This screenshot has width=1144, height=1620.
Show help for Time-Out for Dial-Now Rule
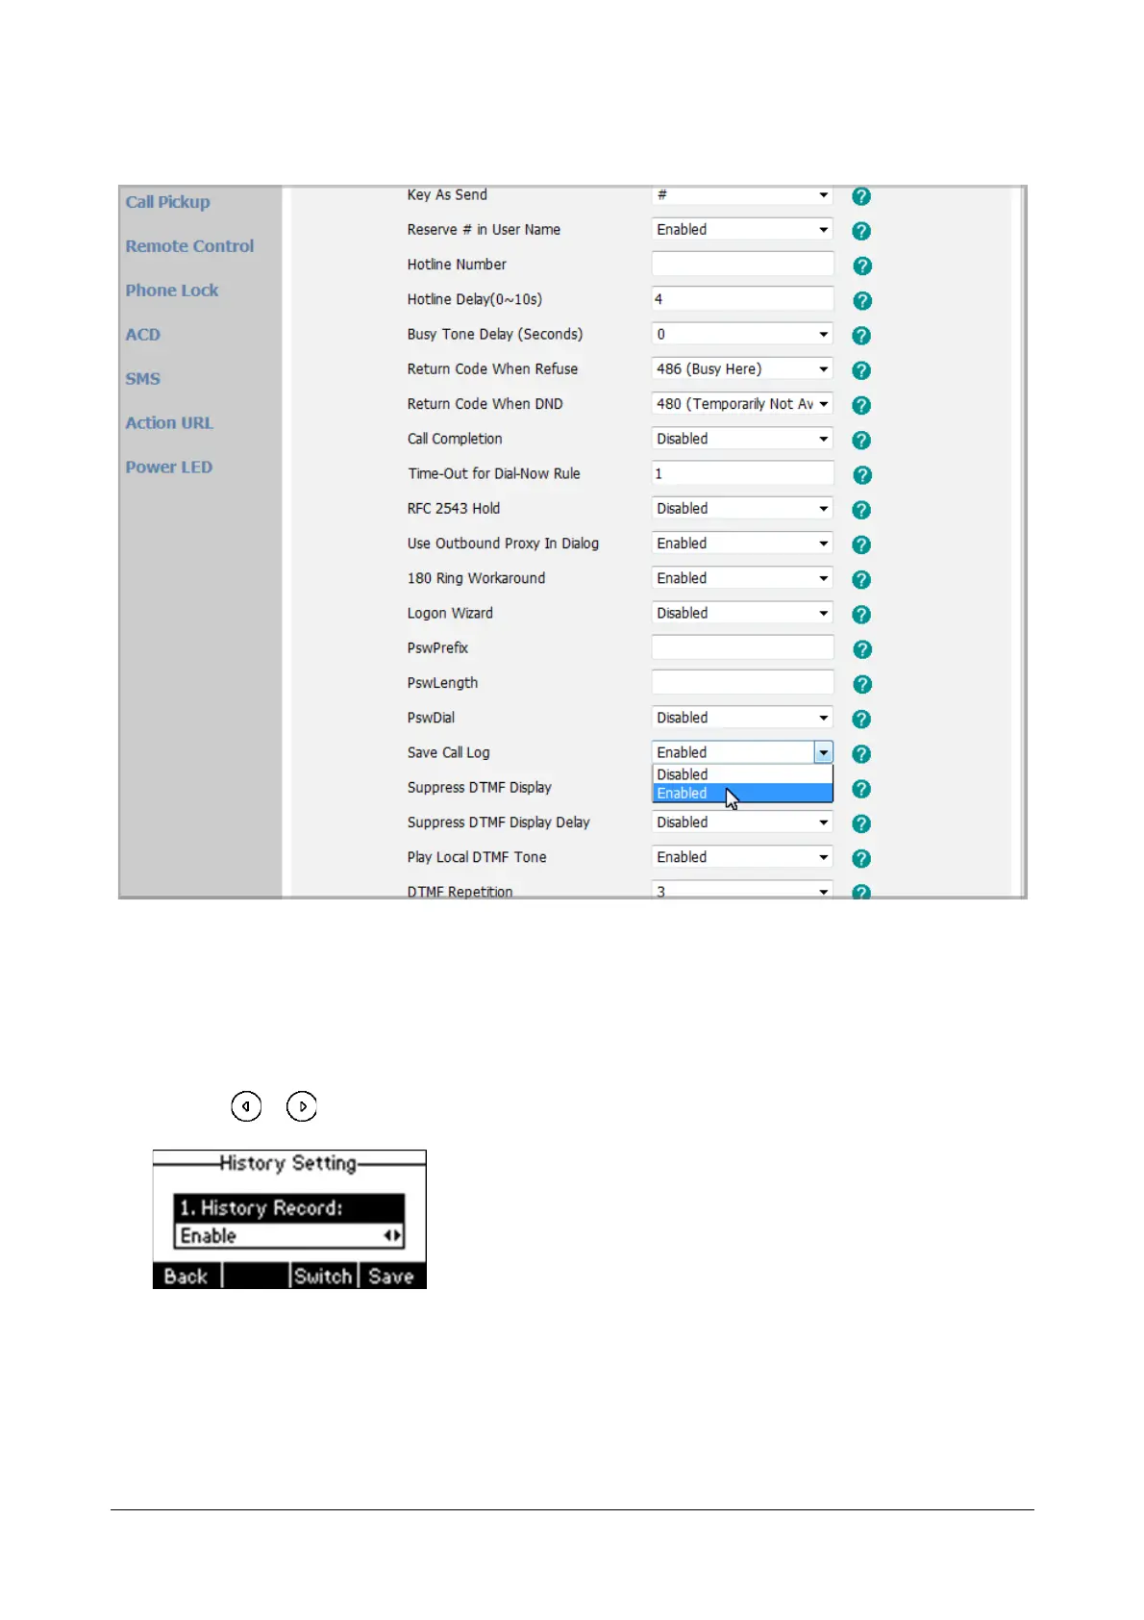point(862,475)
